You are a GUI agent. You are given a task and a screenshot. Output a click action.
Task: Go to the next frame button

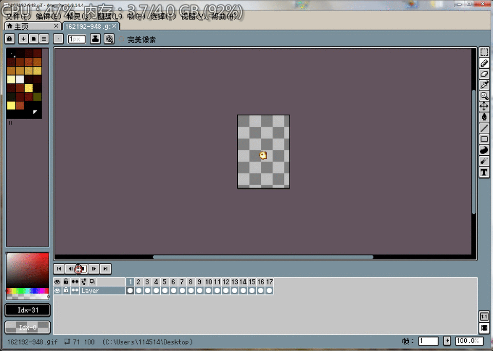point(93,269)
